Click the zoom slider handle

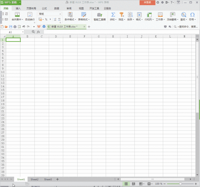180,184
